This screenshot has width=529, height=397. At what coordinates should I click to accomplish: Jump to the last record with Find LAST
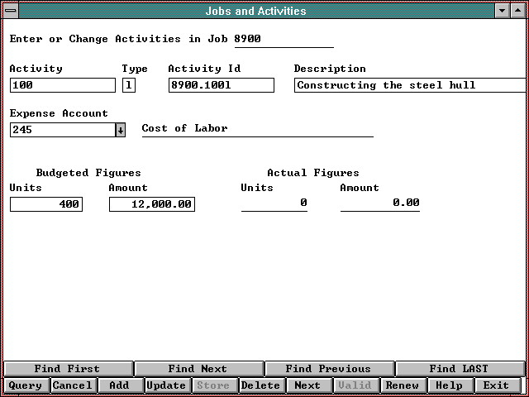(459, 369)
